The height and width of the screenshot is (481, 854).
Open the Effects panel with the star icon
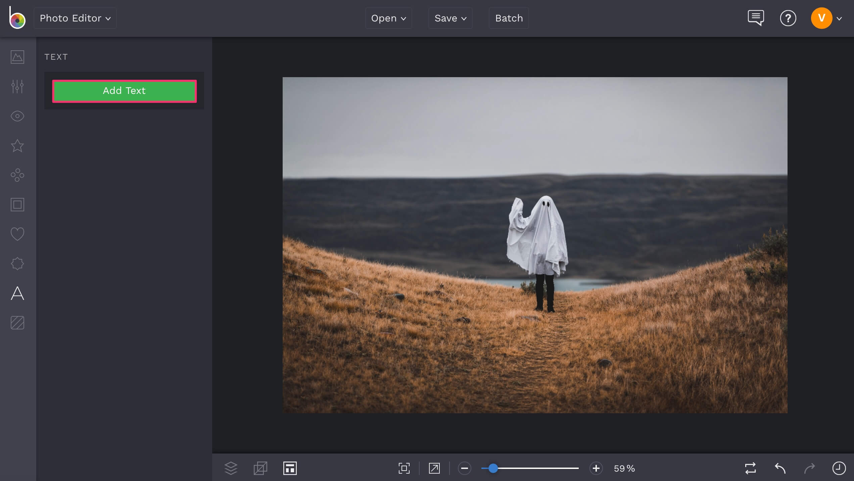pyautogui.click(x=17, y=146)
